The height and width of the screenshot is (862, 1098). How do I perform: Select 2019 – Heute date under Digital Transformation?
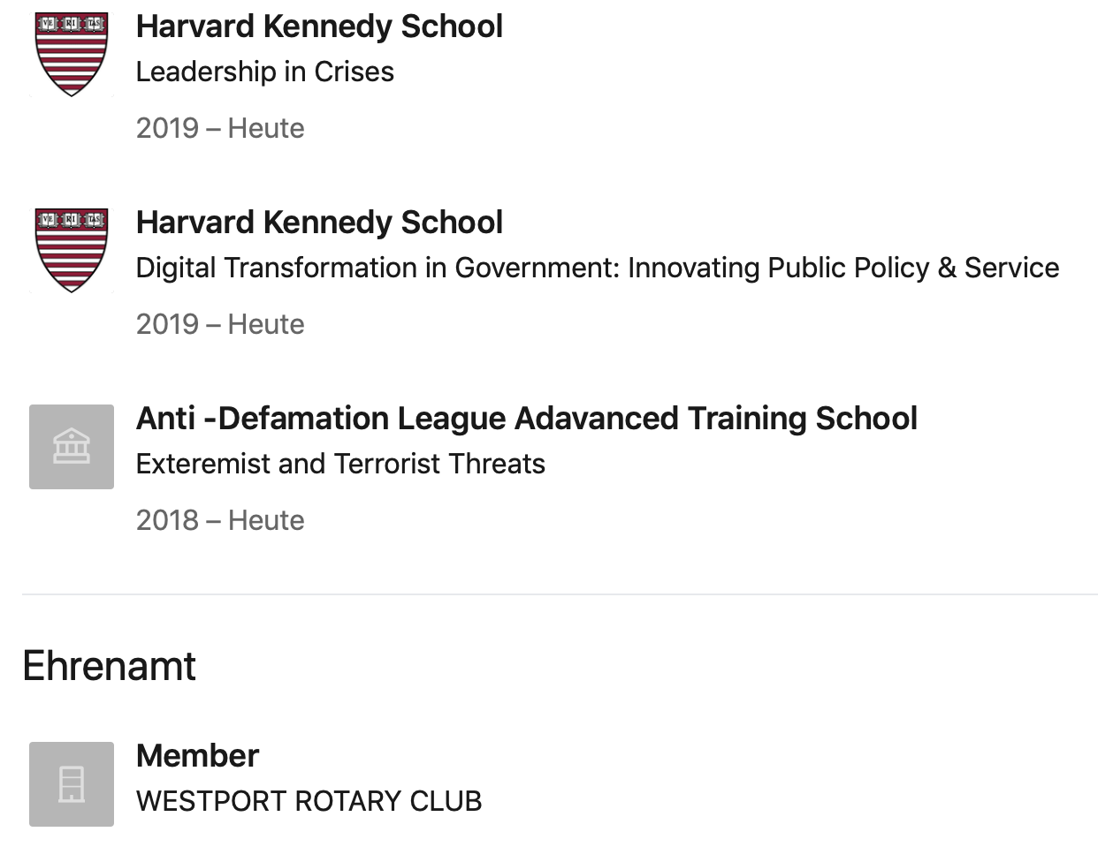[x=220, y=324]
